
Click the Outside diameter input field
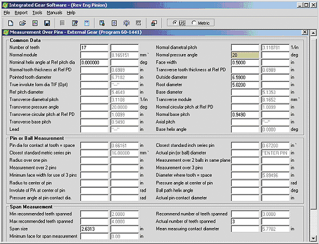pyautogui.click(x=245, y=77)
